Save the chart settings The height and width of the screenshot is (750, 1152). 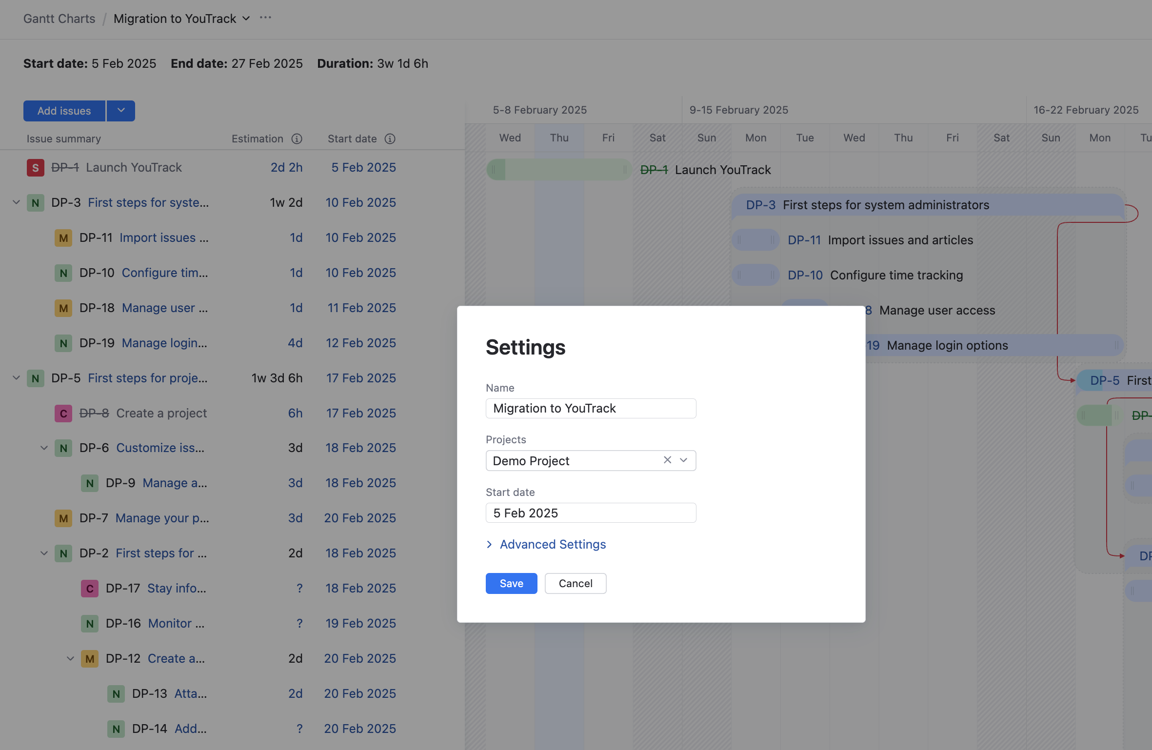click(x=511, y=583)
